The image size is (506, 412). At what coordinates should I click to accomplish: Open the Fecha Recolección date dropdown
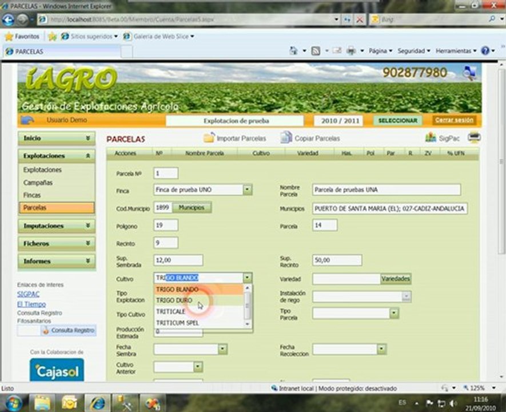[381, 348]
